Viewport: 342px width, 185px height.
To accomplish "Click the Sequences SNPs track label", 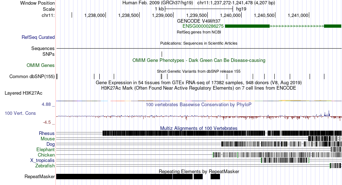I will 49,54.
